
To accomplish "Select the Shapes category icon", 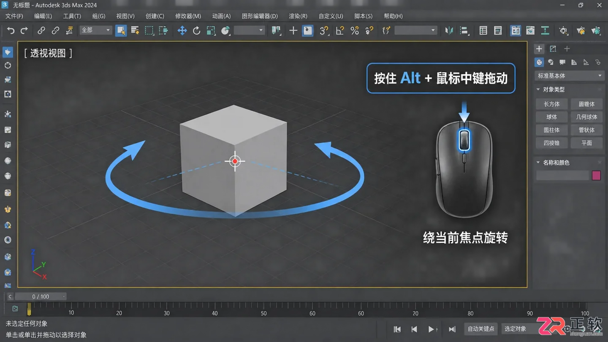I will pos(551,62).
